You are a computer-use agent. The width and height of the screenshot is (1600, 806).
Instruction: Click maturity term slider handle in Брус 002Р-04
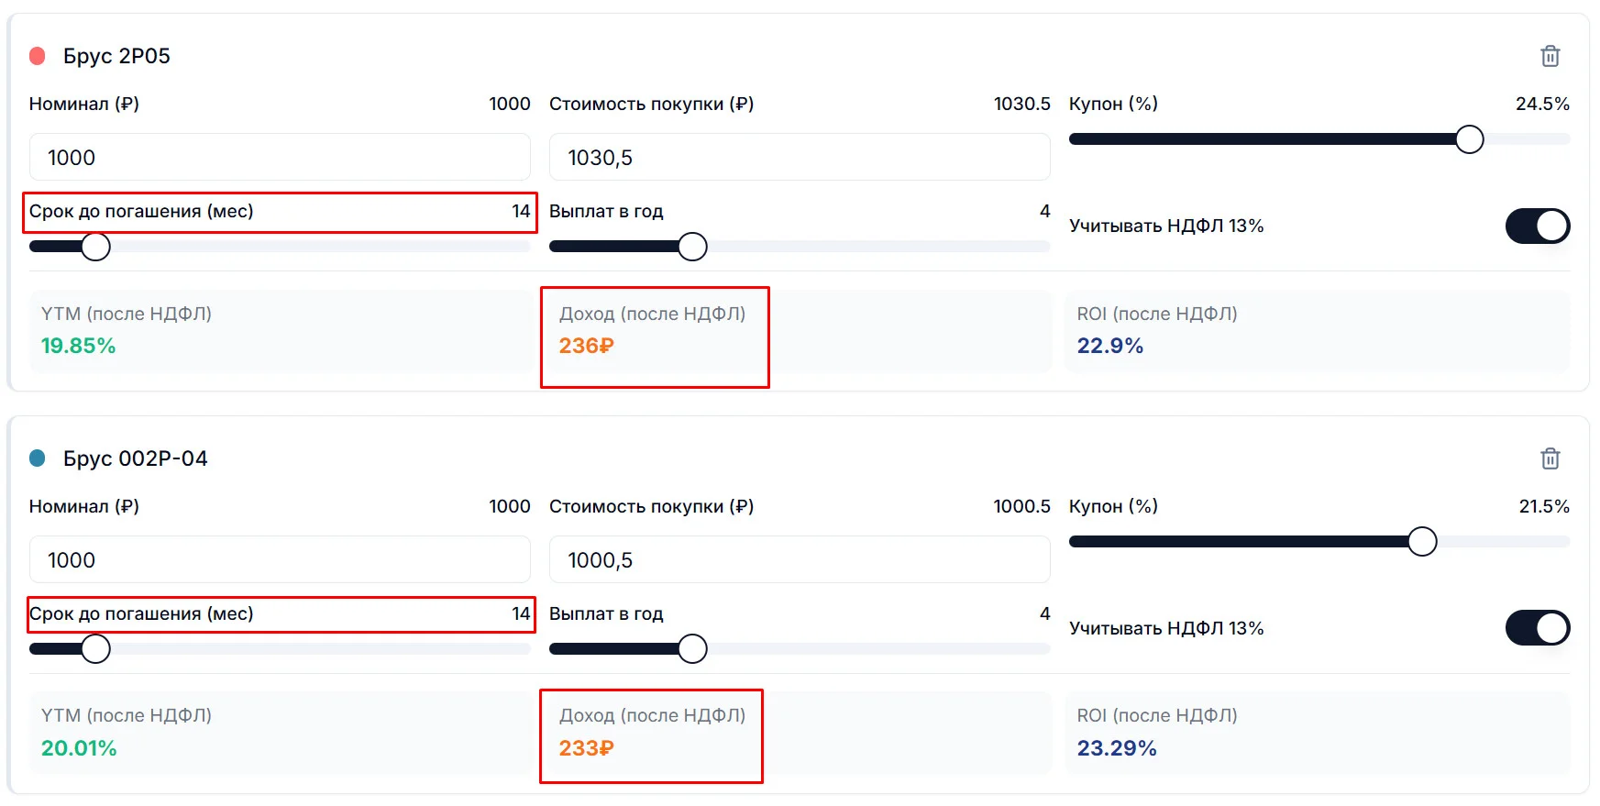(x=95, y=649)
